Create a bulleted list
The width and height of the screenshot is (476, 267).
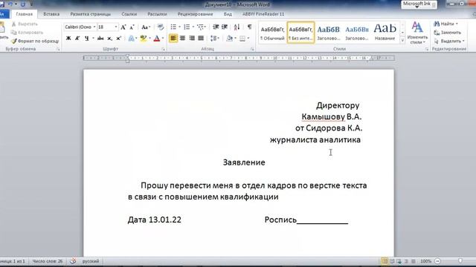[173, 27]
